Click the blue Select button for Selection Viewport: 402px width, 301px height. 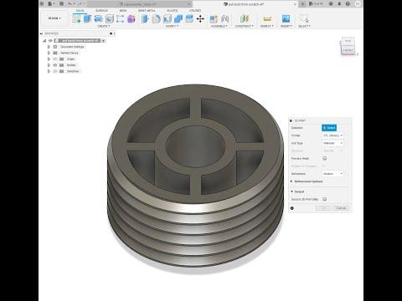click(x=329, y=128)
